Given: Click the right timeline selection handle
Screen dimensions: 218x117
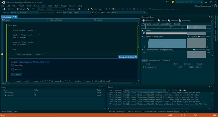Looking at the screenshot, I should 187,27.
